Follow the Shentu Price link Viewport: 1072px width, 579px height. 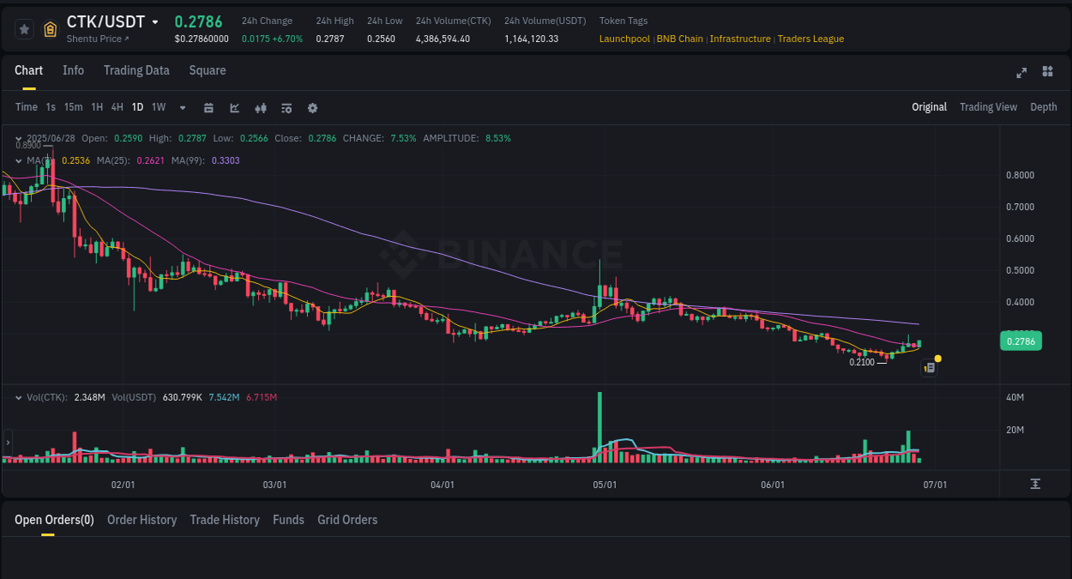coord(97,39)
